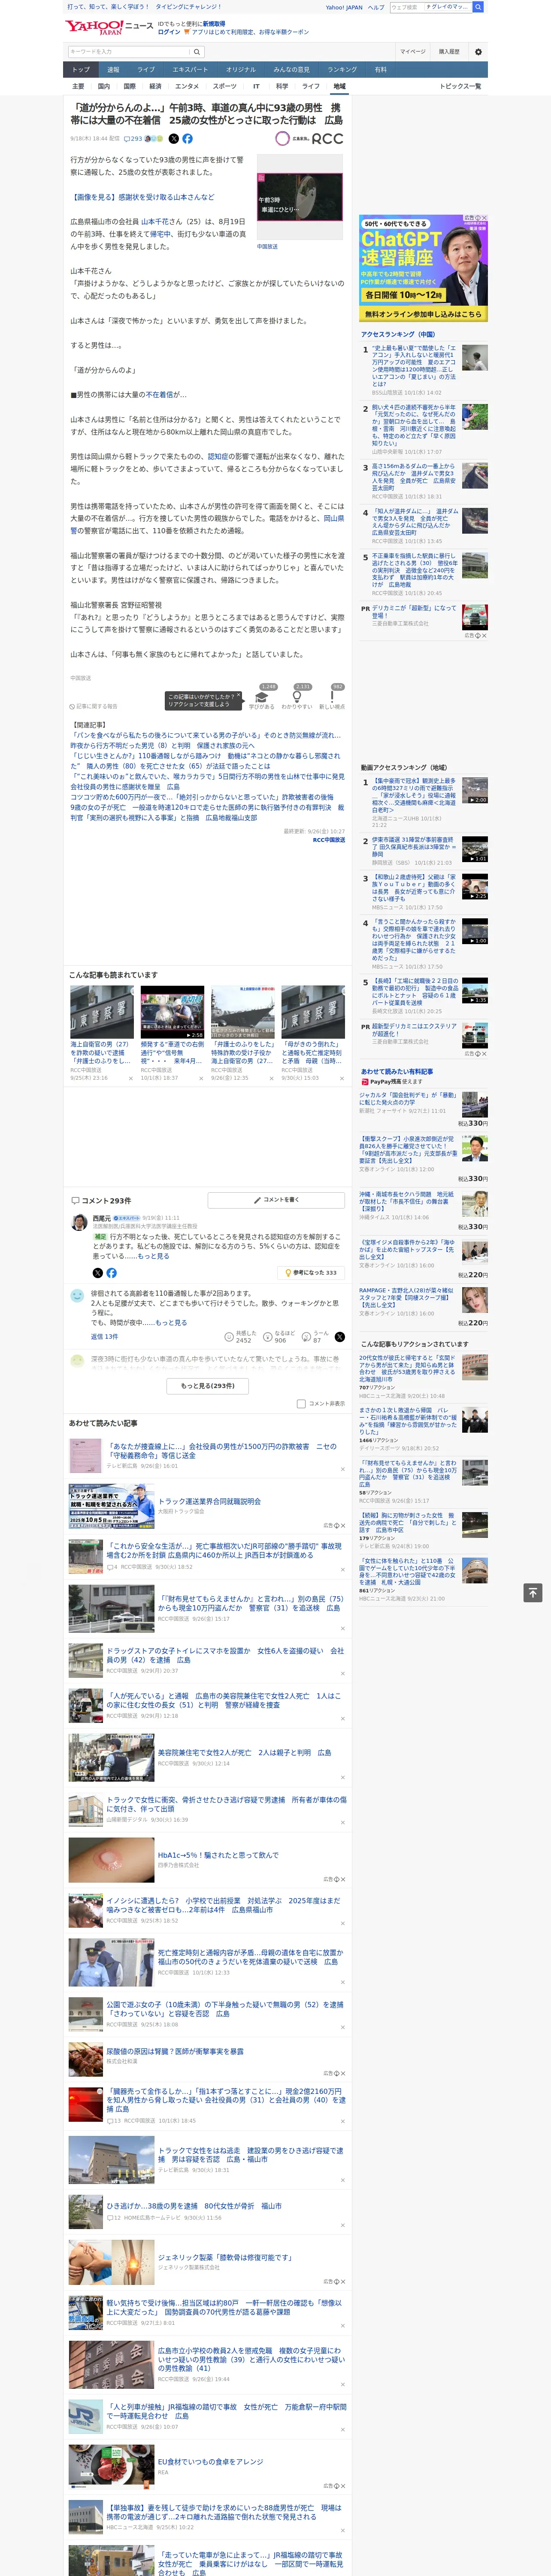Click the 新しい視点 exclamation reaction icon
The image size is (551, 2576).
coord(332,697)
